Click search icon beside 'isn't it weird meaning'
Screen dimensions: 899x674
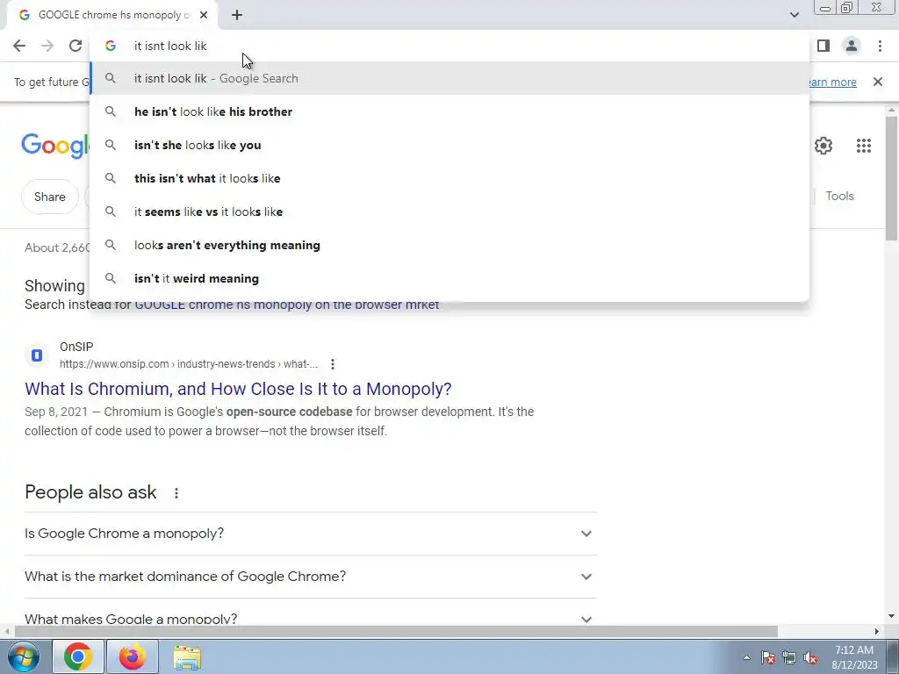[x=111, y=278]
